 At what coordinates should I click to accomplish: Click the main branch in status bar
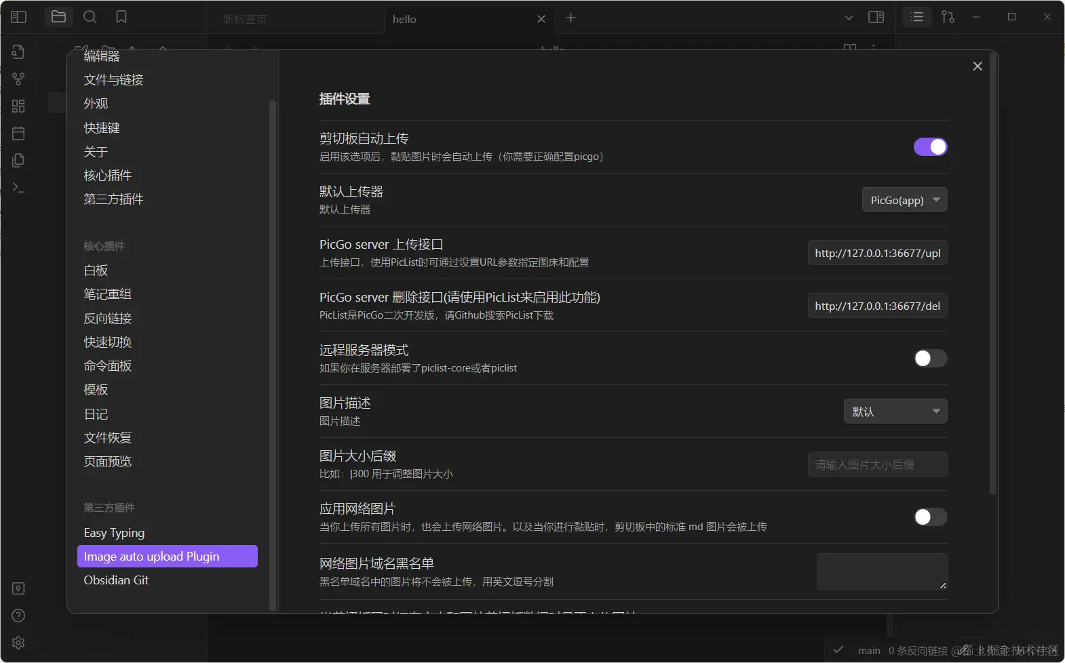(x=869, y=651)
